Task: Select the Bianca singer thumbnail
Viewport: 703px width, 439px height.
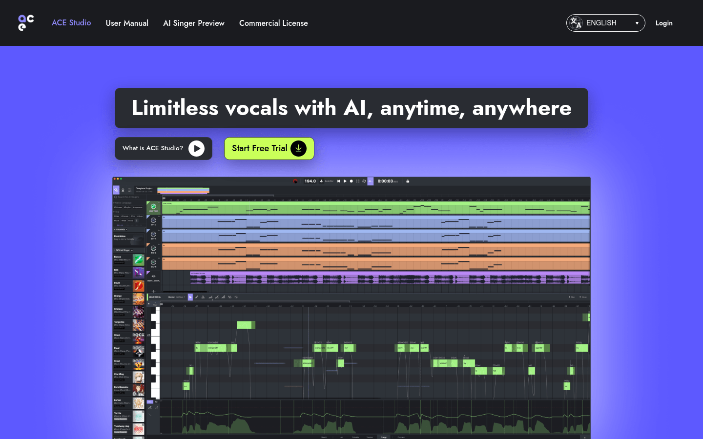Action: 139,260
